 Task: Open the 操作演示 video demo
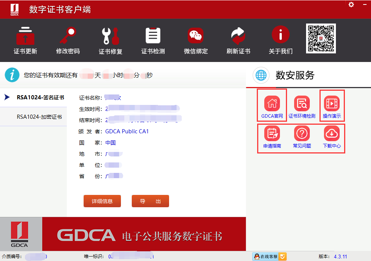coord(332,107)
